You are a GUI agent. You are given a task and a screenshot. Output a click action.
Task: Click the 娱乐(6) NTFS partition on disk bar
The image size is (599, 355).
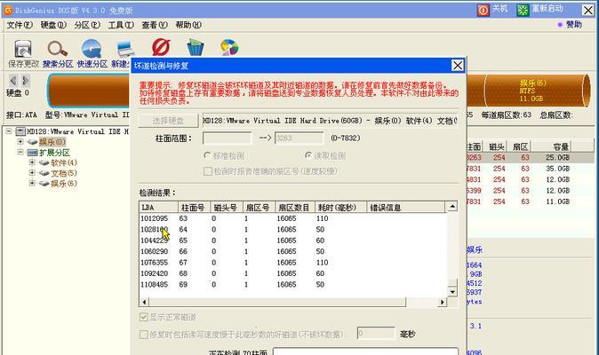[533, 91]
